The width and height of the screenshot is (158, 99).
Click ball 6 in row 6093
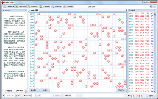click(50, 17)
